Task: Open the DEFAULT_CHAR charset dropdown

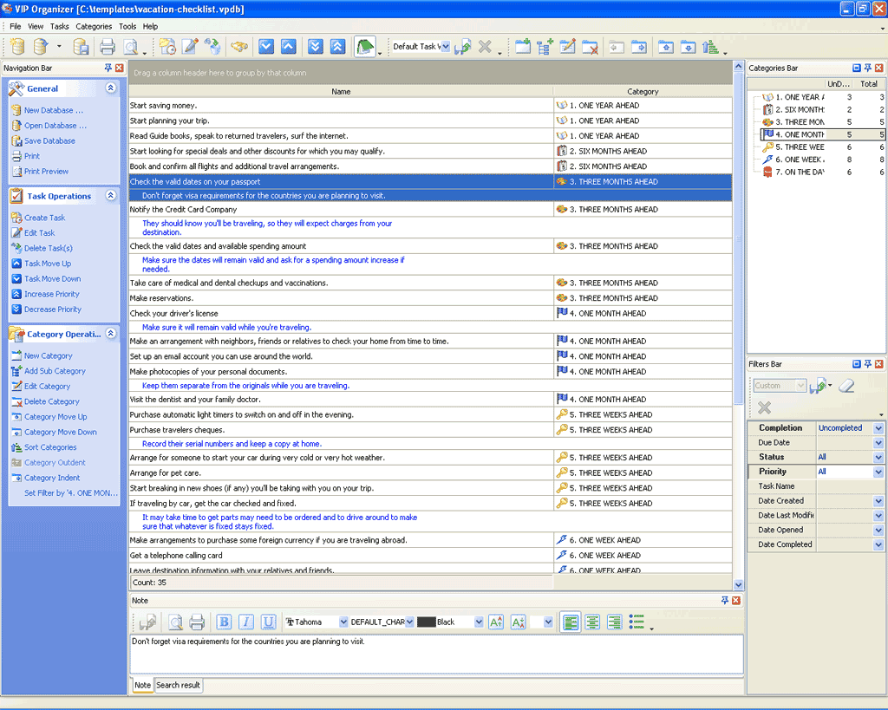Action: click(x=409, y=622)
